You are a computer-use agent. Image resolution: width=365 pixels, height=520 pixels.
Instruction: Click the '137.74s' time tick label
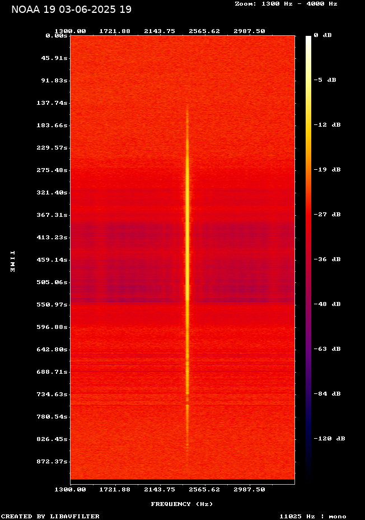click(x=52, y=103)
